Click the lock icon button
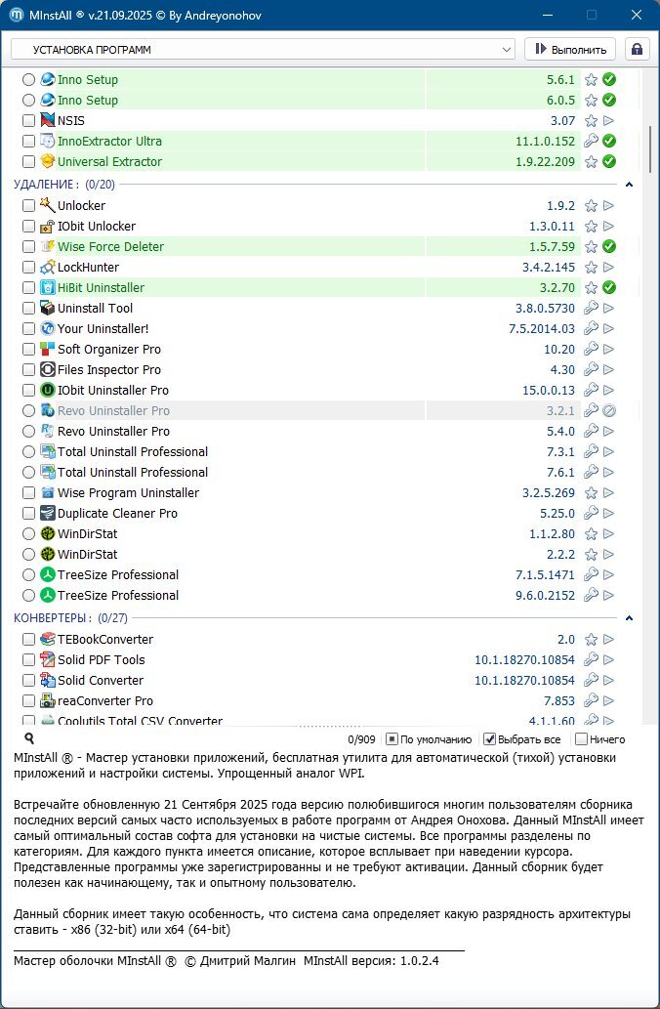660x1009 pixels. coord(638,49)
